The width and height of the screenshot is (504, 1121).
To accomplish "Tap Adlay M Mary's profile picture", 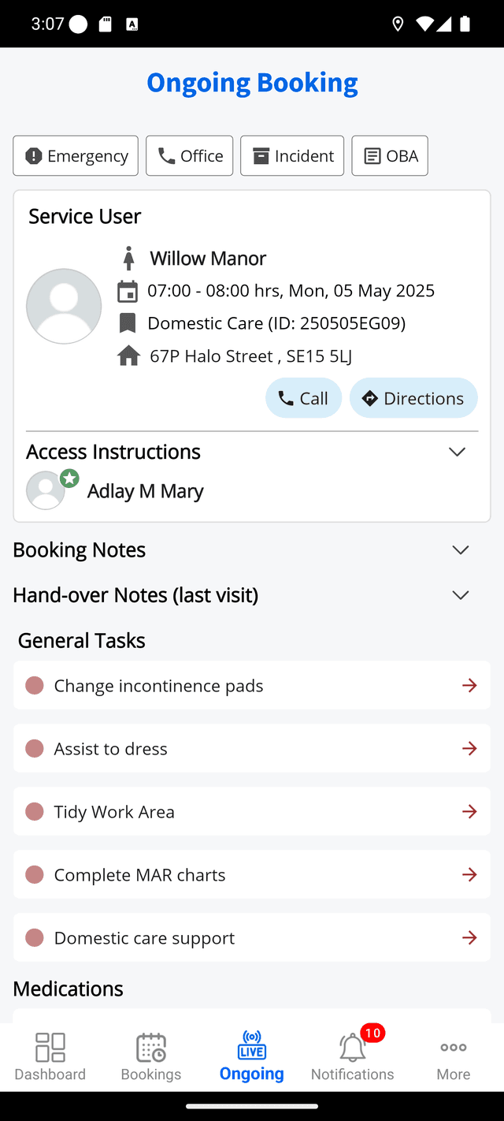I will coord(45,490).
